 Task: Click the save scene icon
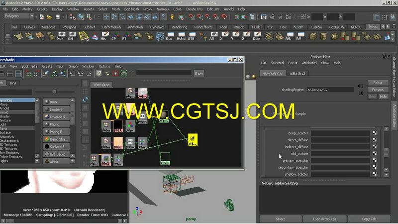(58, 17)
